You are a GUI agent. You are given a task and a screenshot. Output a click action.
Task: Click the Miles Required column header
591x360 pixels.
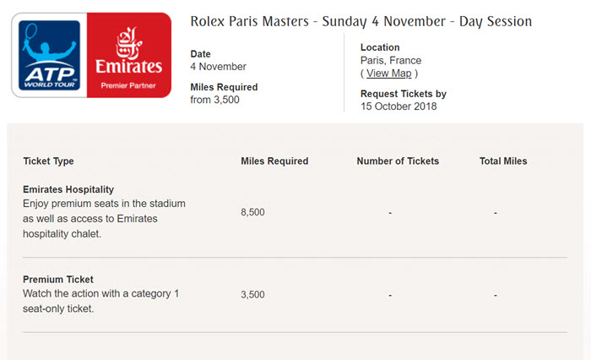point(274,161)
